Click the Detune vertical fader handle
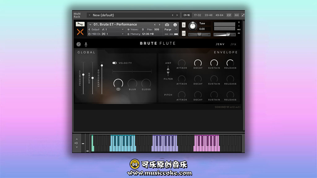The width and height of the screenshot is (317, 178). coord(93,78)
